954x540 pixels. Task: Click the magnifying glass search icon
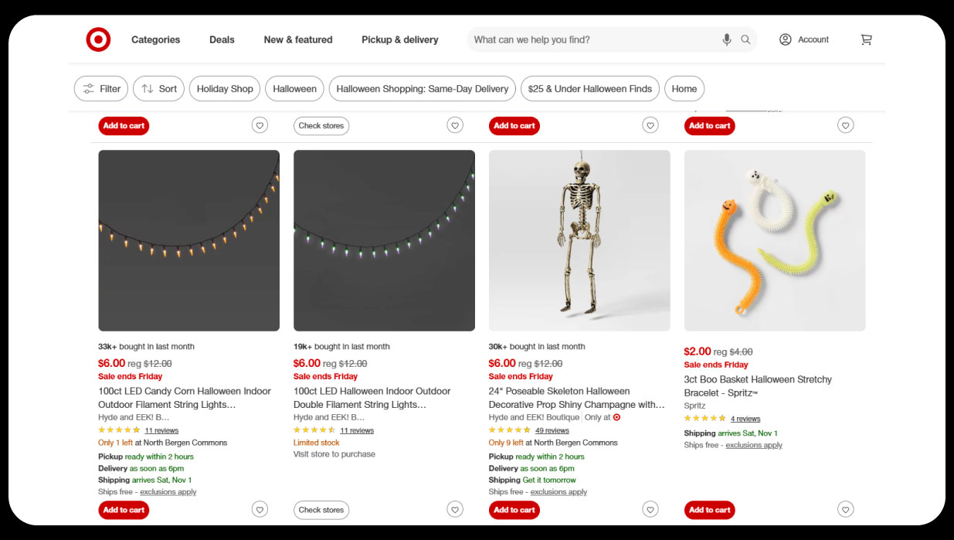click(745, 39)
